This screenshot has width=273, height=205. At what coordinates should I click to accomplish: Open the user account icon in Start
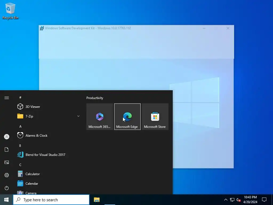pos(7,137)
